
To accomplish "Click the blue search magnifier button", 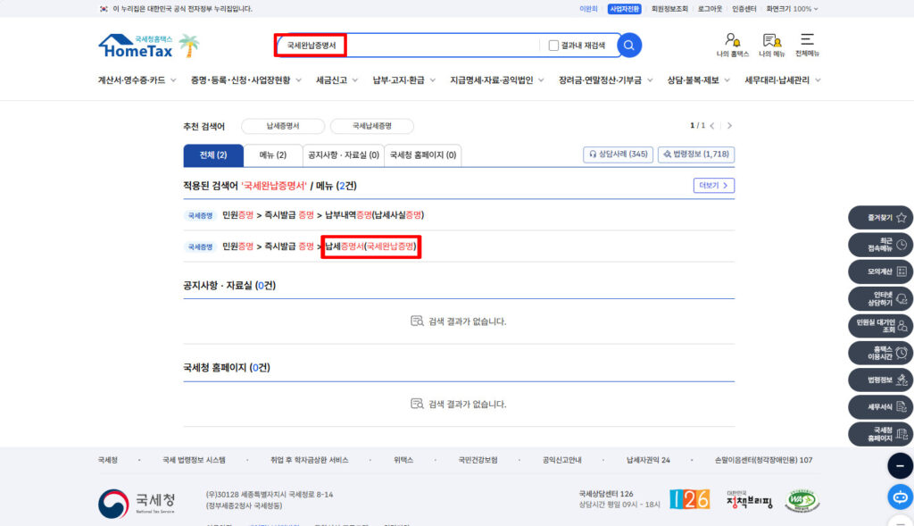I will (x=629, y=45).
